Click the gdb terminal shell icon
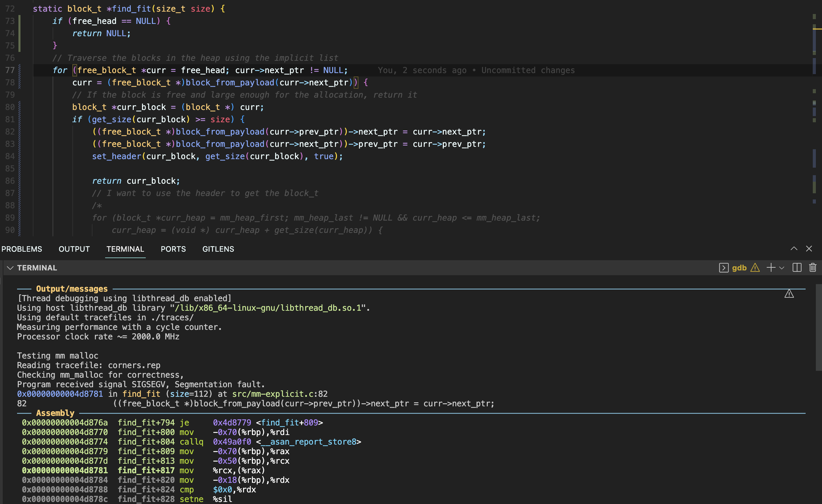 724,268
